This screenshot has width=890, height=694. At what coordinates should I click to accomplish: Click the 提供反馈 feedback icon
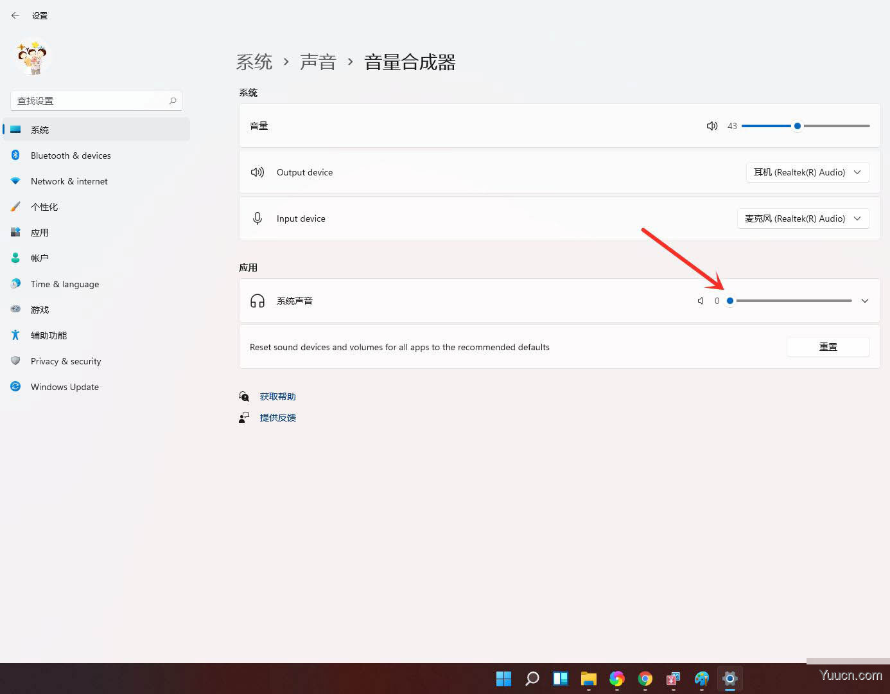(244, 418)
